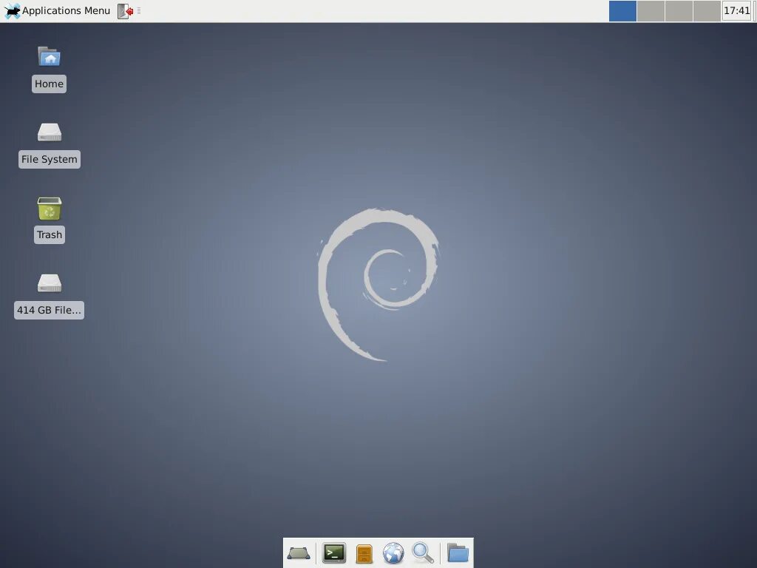This screenshot has height=568, width=757.
Task: Click the 17:41 clock
Action: point(737,10)
